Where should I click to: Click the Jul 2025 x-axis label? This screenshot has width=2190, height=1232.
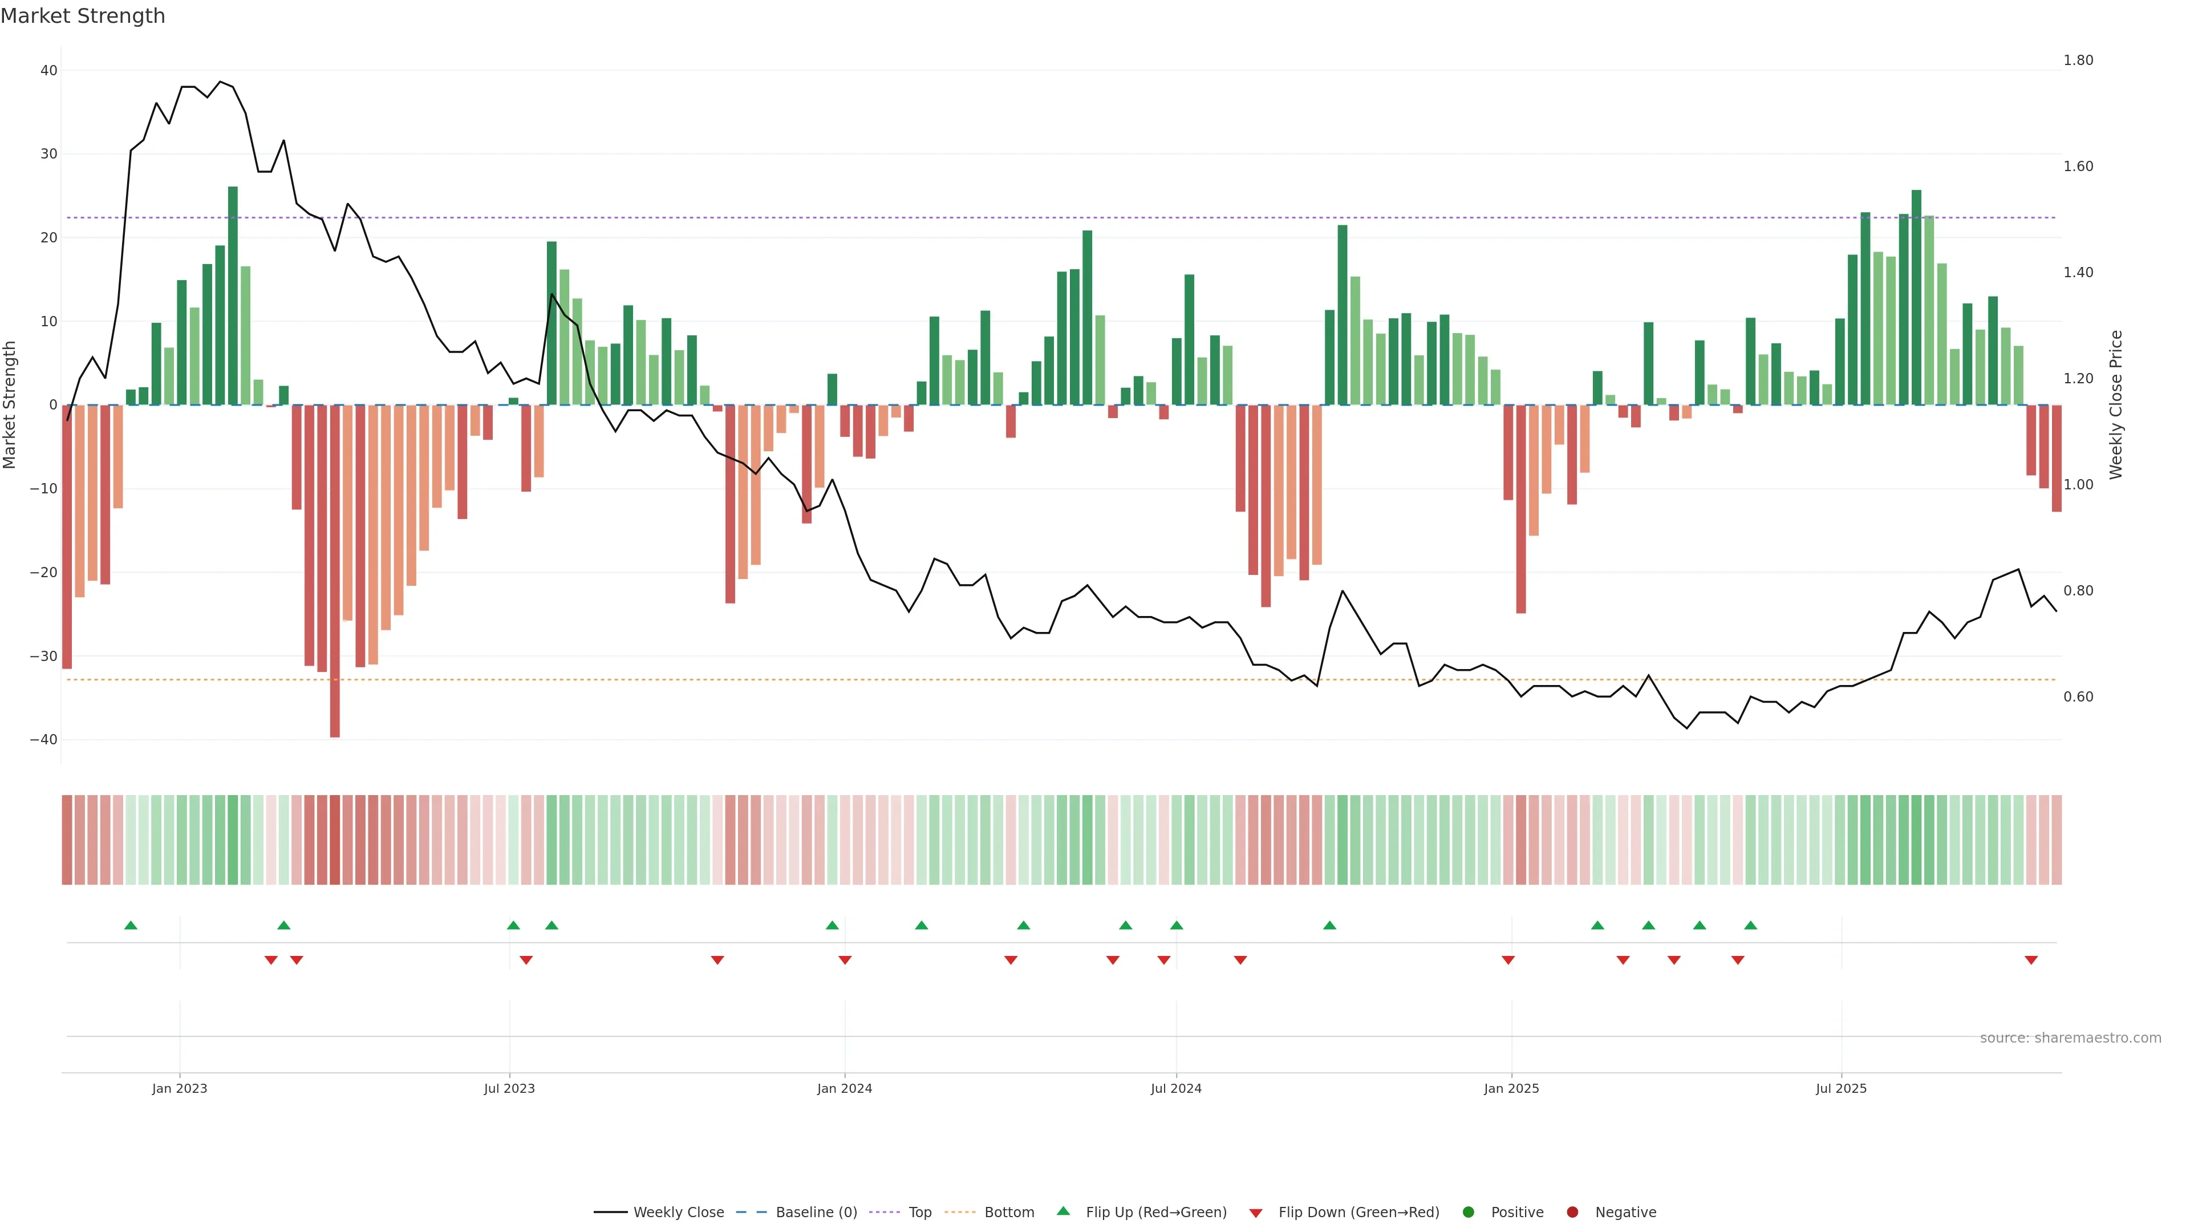pos(1842,1088)
